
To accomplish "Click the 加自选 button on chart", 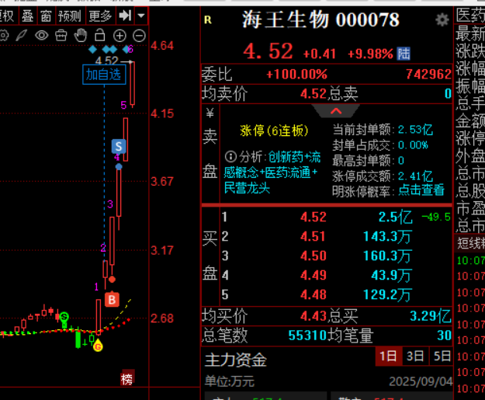I will pos(104,75).
